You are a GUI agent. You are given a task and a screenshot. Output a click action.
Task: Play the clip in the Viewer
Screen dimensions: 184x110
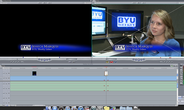[x=44, y=60]
